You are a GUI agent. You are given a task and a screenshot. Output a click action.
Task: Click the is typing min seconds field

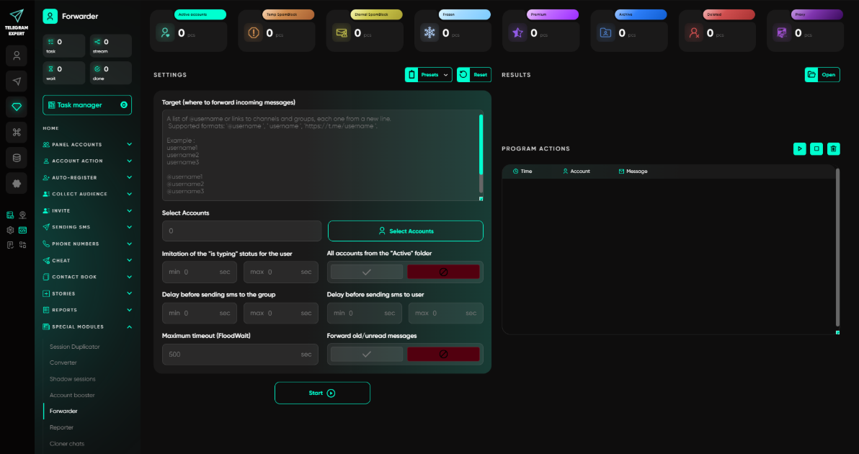tap(200, 272)
